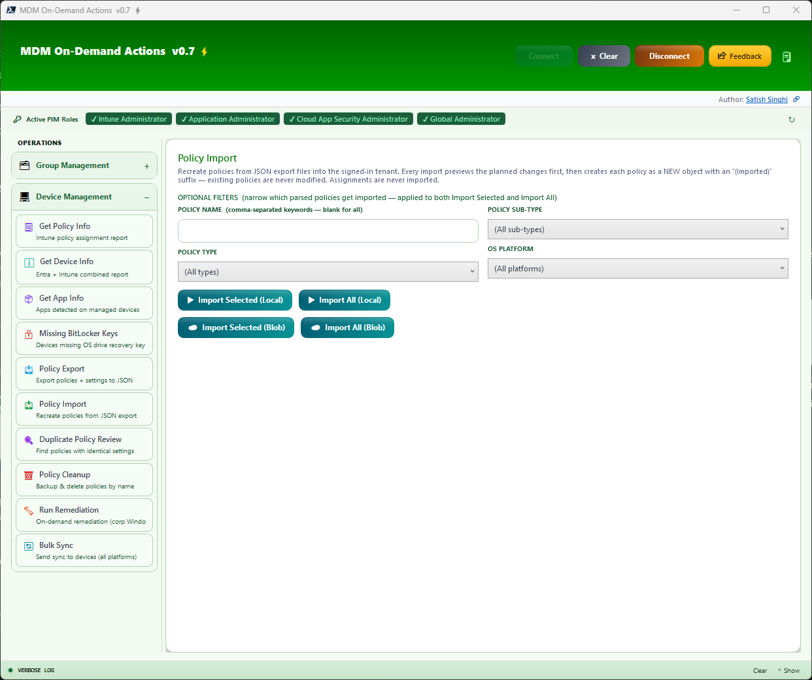Click the Policy Import sidebar icon
The width and height of the screenshot is (812, 680).
pyautogui.click(x=29, y=405)
